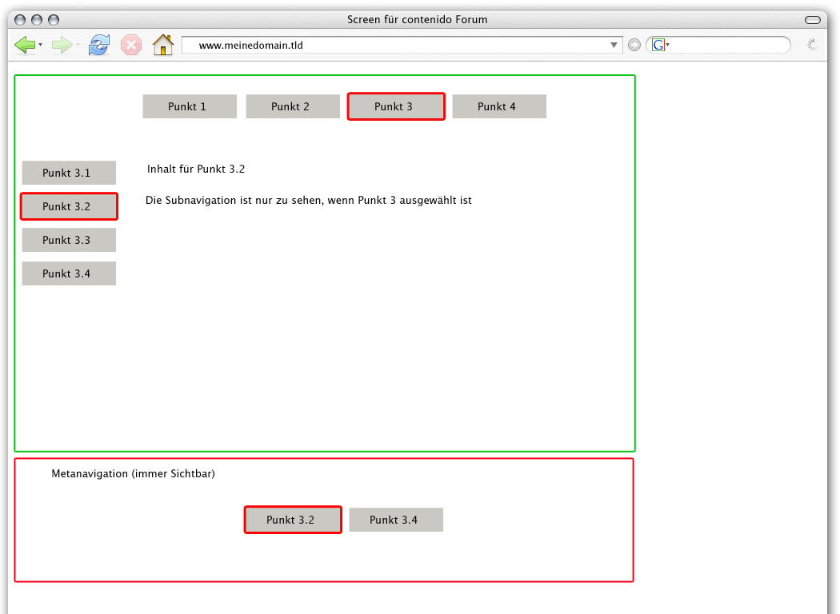Choose Punkt 3.3 in the left subnavigation

69,240
